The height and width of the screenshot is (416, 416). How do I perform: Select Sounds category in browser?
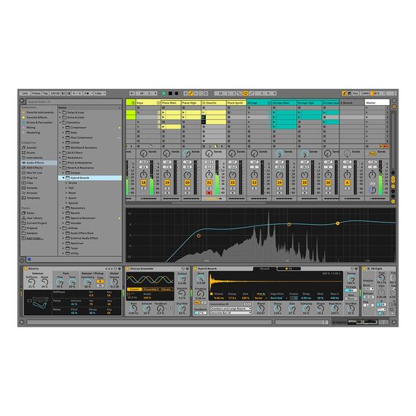[x=31, y=147]
